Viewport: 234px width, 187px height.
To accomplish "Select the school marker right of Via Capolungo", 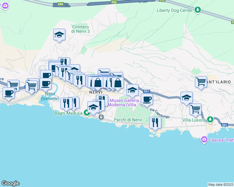I will (x=186, y=98).
